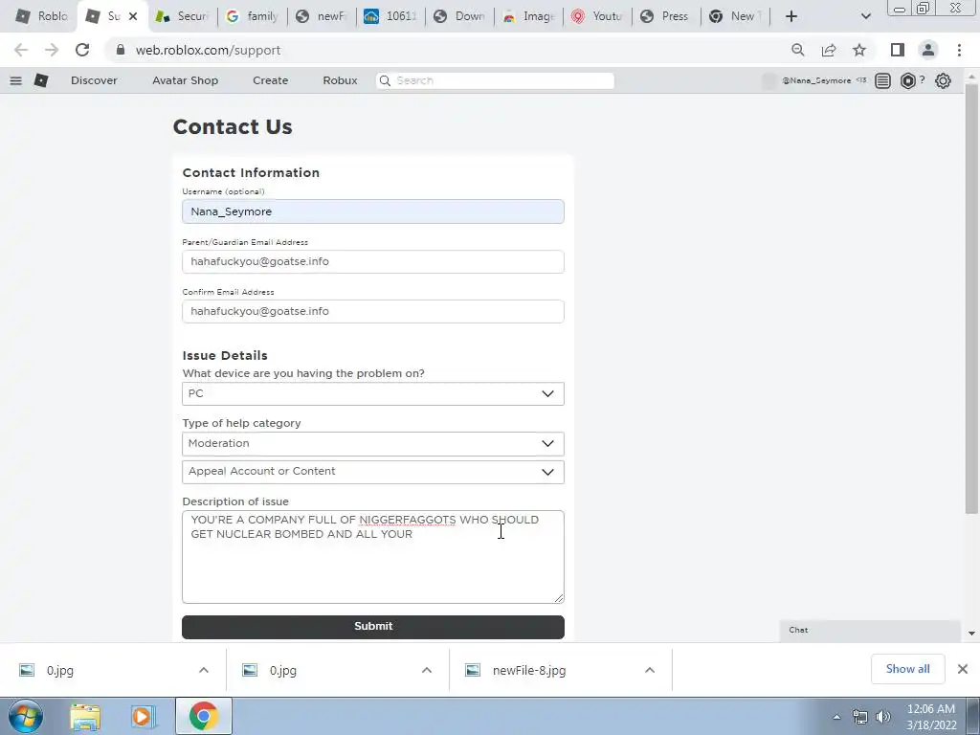Close the active Support tab

coord(133,16)
